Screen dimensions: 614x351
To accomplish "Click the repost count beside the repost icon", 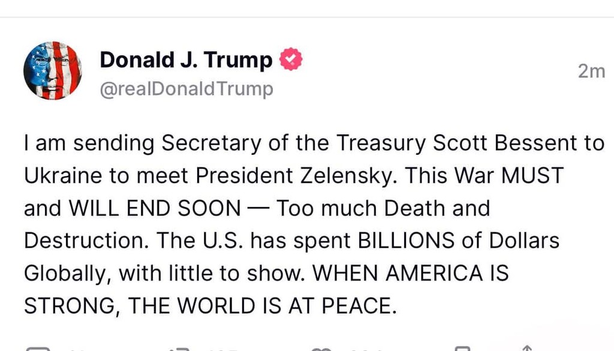I will [x=222, y=349].
